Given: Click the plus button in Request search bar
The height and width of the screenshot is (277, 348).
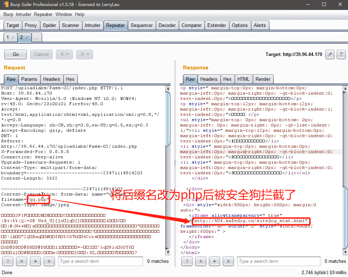Looking at the screenshot, I should click(35, 261).
